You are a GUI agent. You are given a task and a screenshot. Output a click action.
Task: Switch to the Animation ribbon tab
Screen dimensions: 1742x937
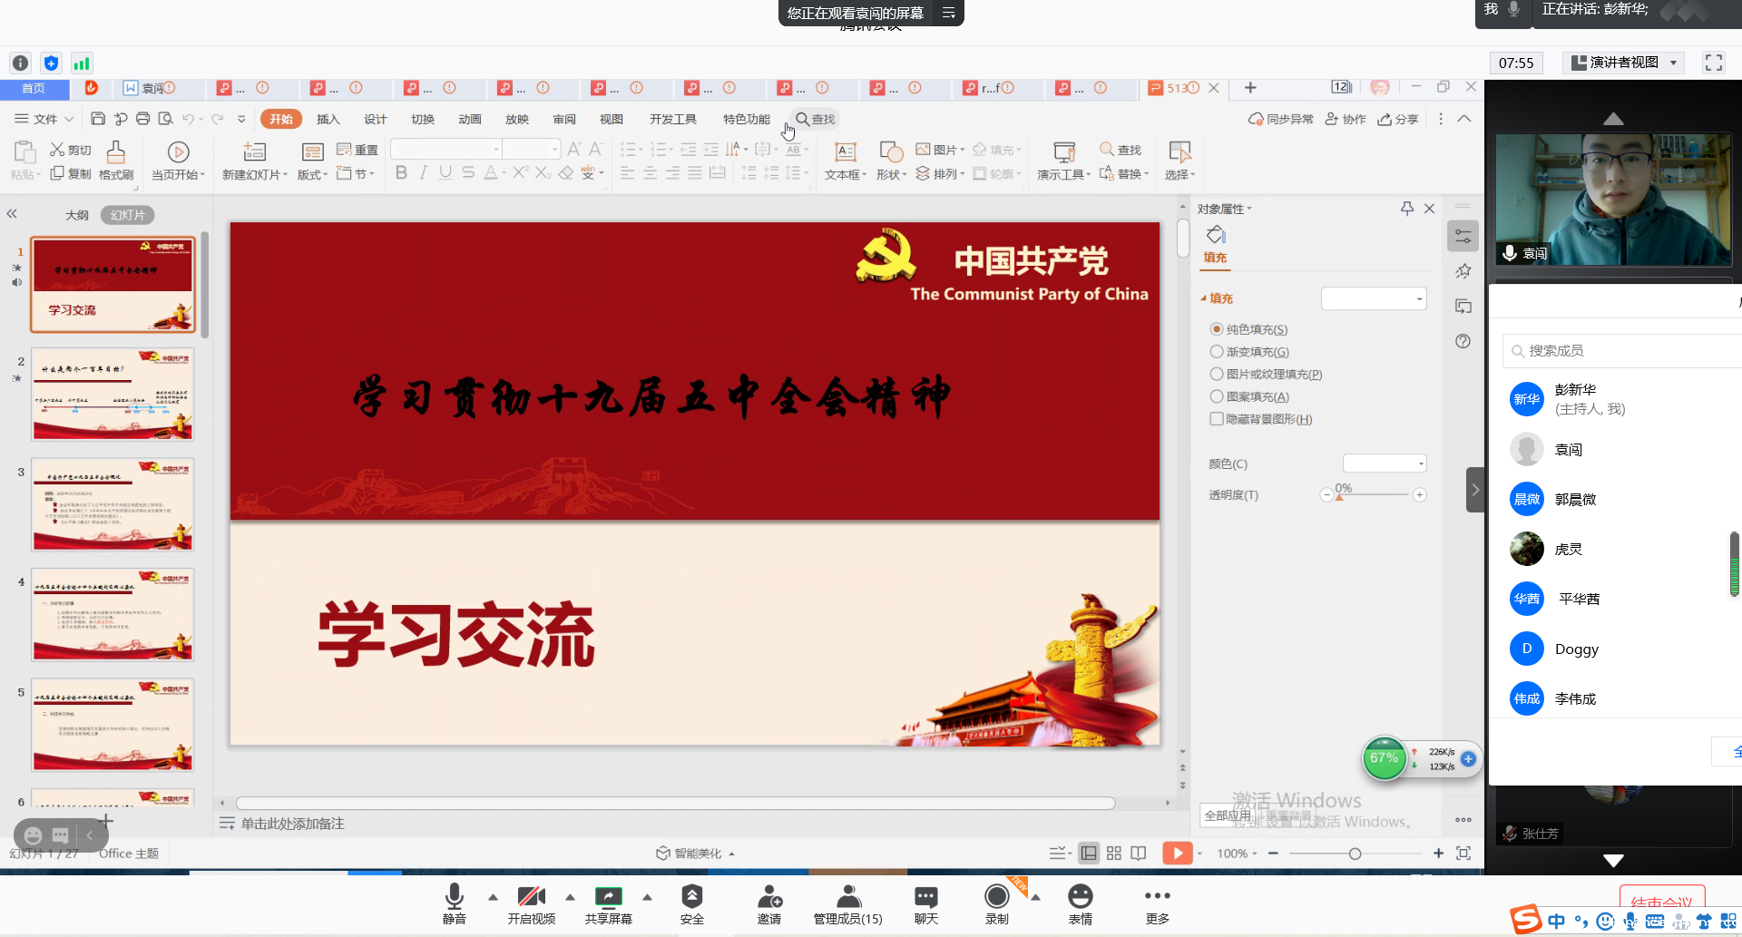(469, 119)
